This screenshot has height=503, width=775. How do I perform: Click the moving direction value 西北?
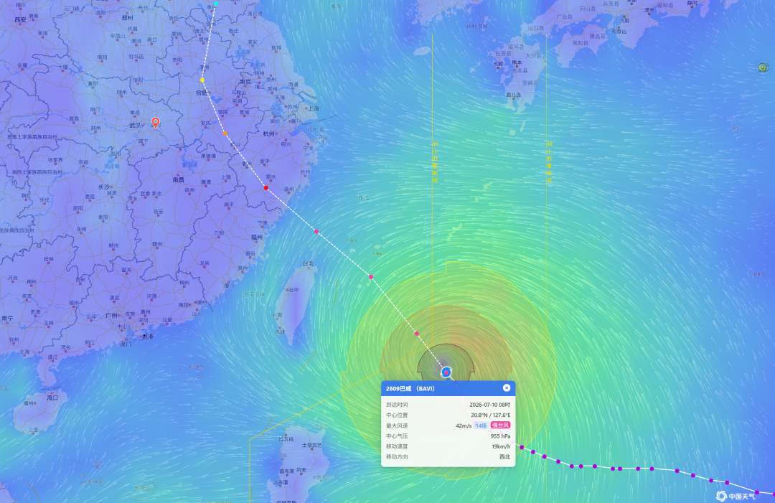click(504, 456)
